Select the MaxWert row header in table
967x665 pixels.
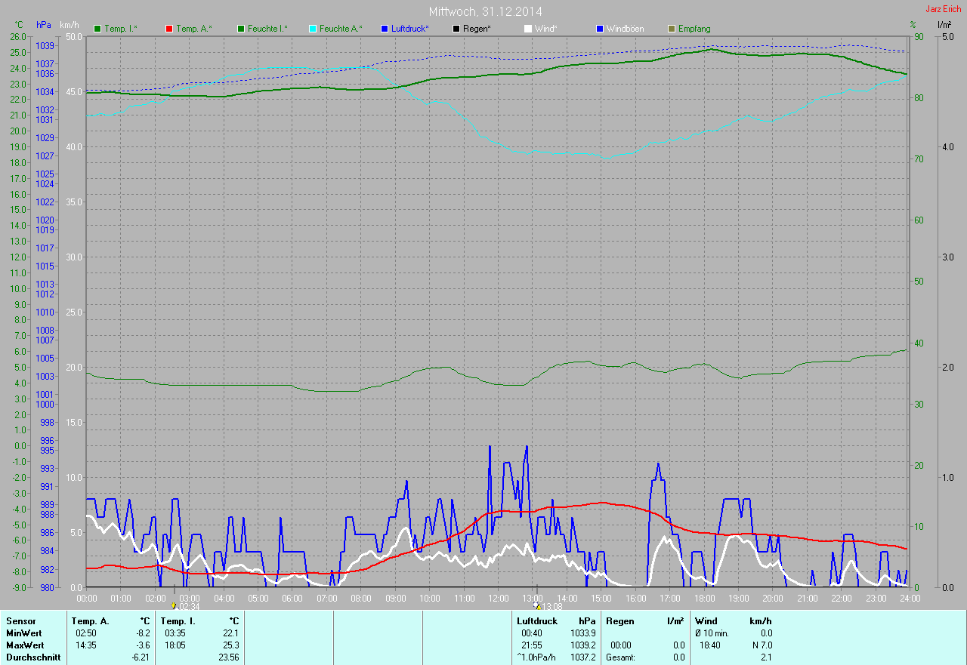pos(24,645)
